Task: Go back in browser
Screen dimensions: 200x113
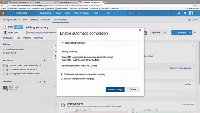Action: (2, 6)
